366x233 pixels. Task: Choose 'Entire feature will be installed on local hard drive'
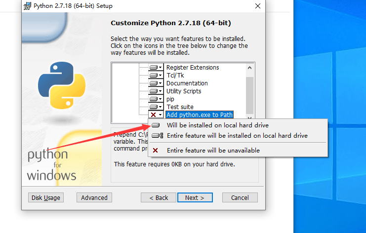pyautogui.click(x=238, y=136)
